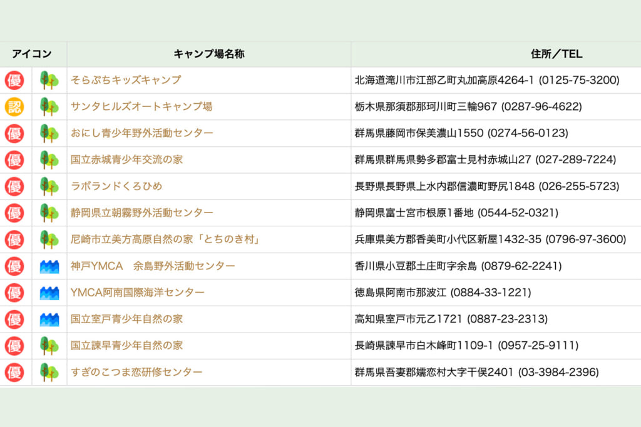
Task: Click the tree icon beside 静岡県立朝霧野外活動センター
Action: tap(49, 213)
